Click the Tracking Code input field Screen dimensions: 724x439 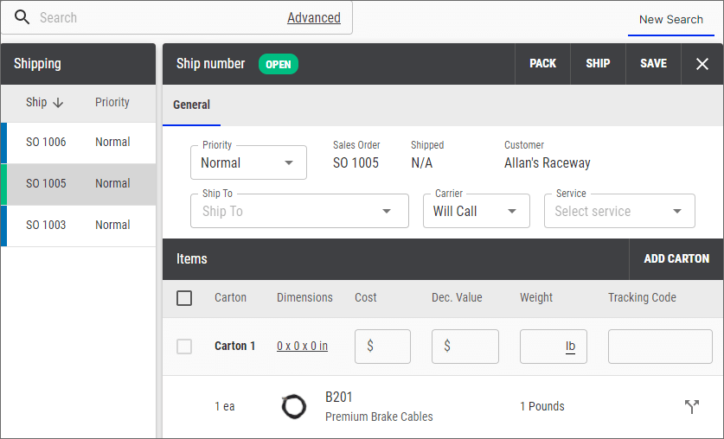tap(660, 347)
